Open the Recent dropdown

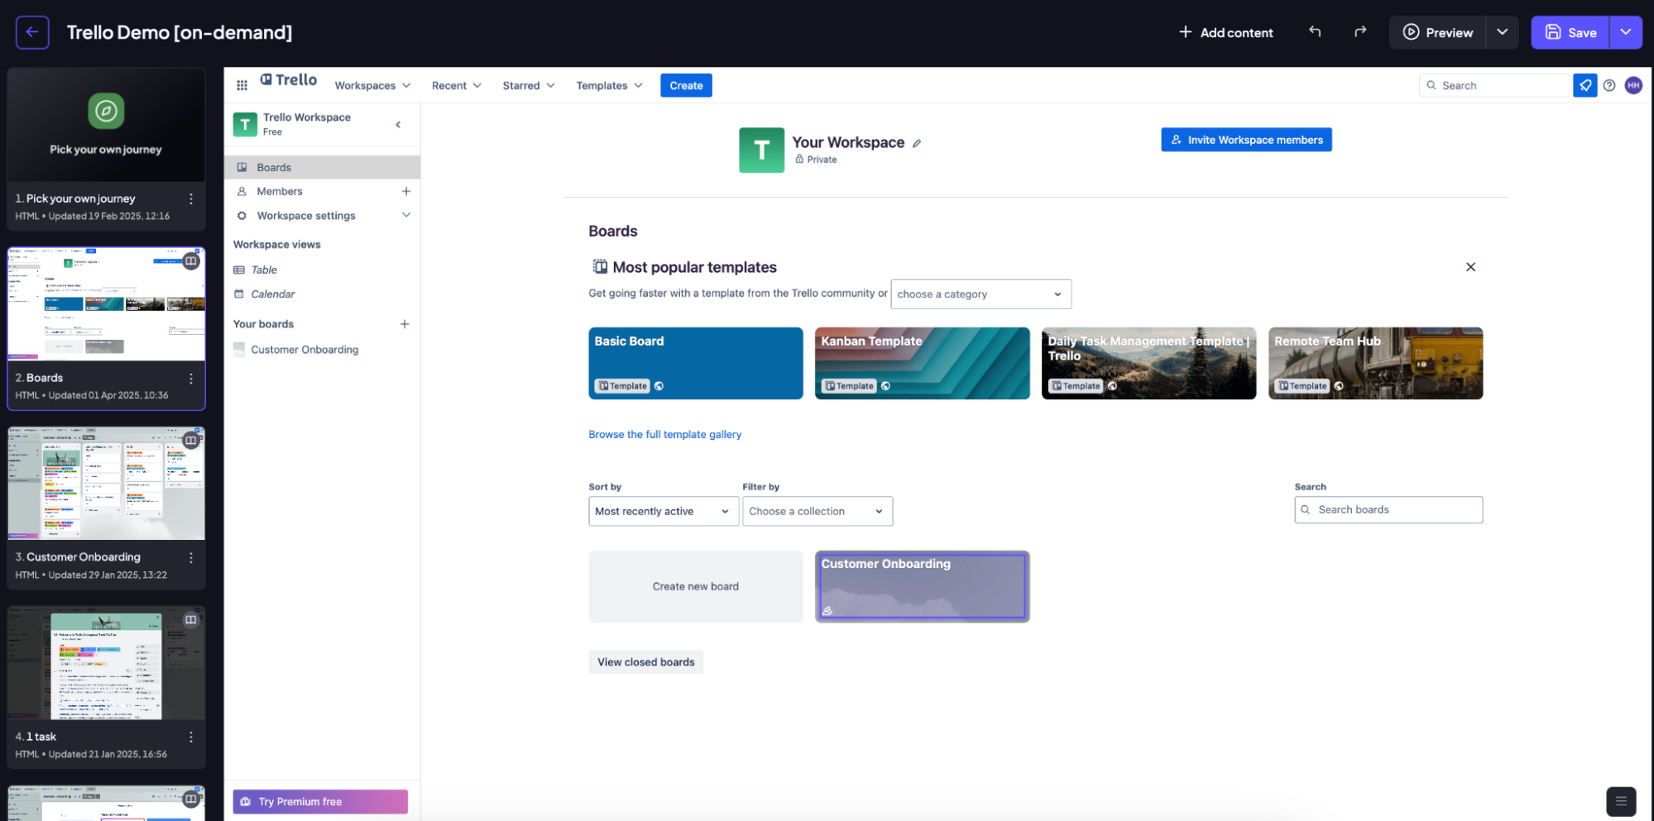tap(456, 85)
